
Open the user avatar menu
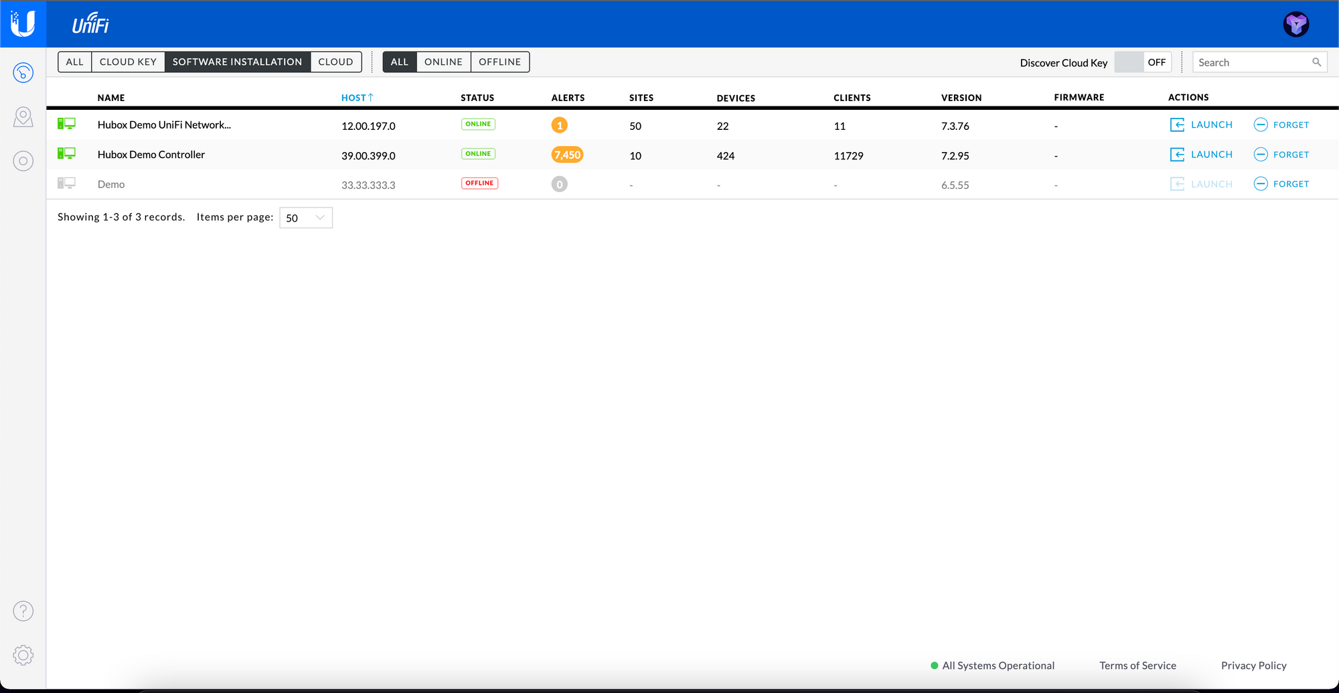point(1296,24)
